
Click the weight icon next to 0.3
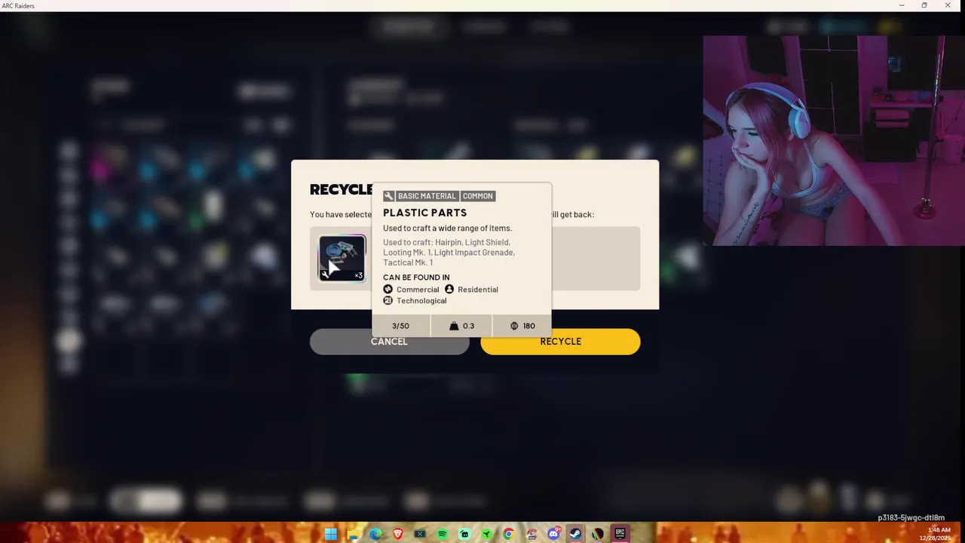pyautogui.click(x=454, y=326)
